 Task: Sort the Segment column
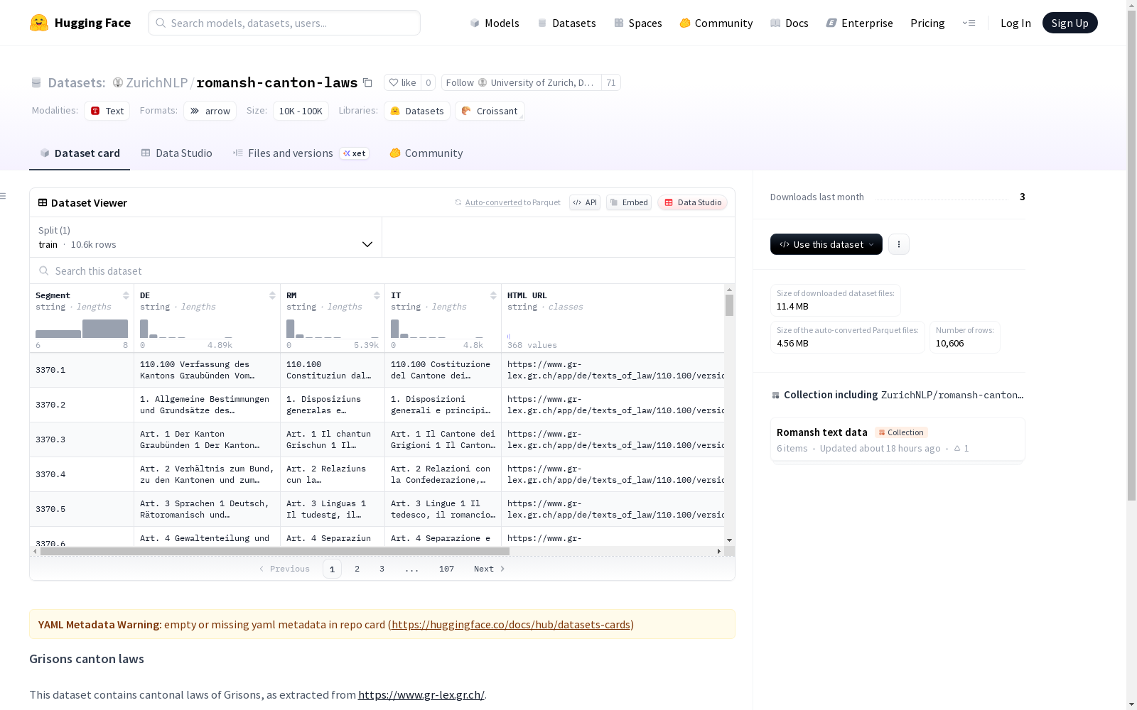tap(126, 295)
